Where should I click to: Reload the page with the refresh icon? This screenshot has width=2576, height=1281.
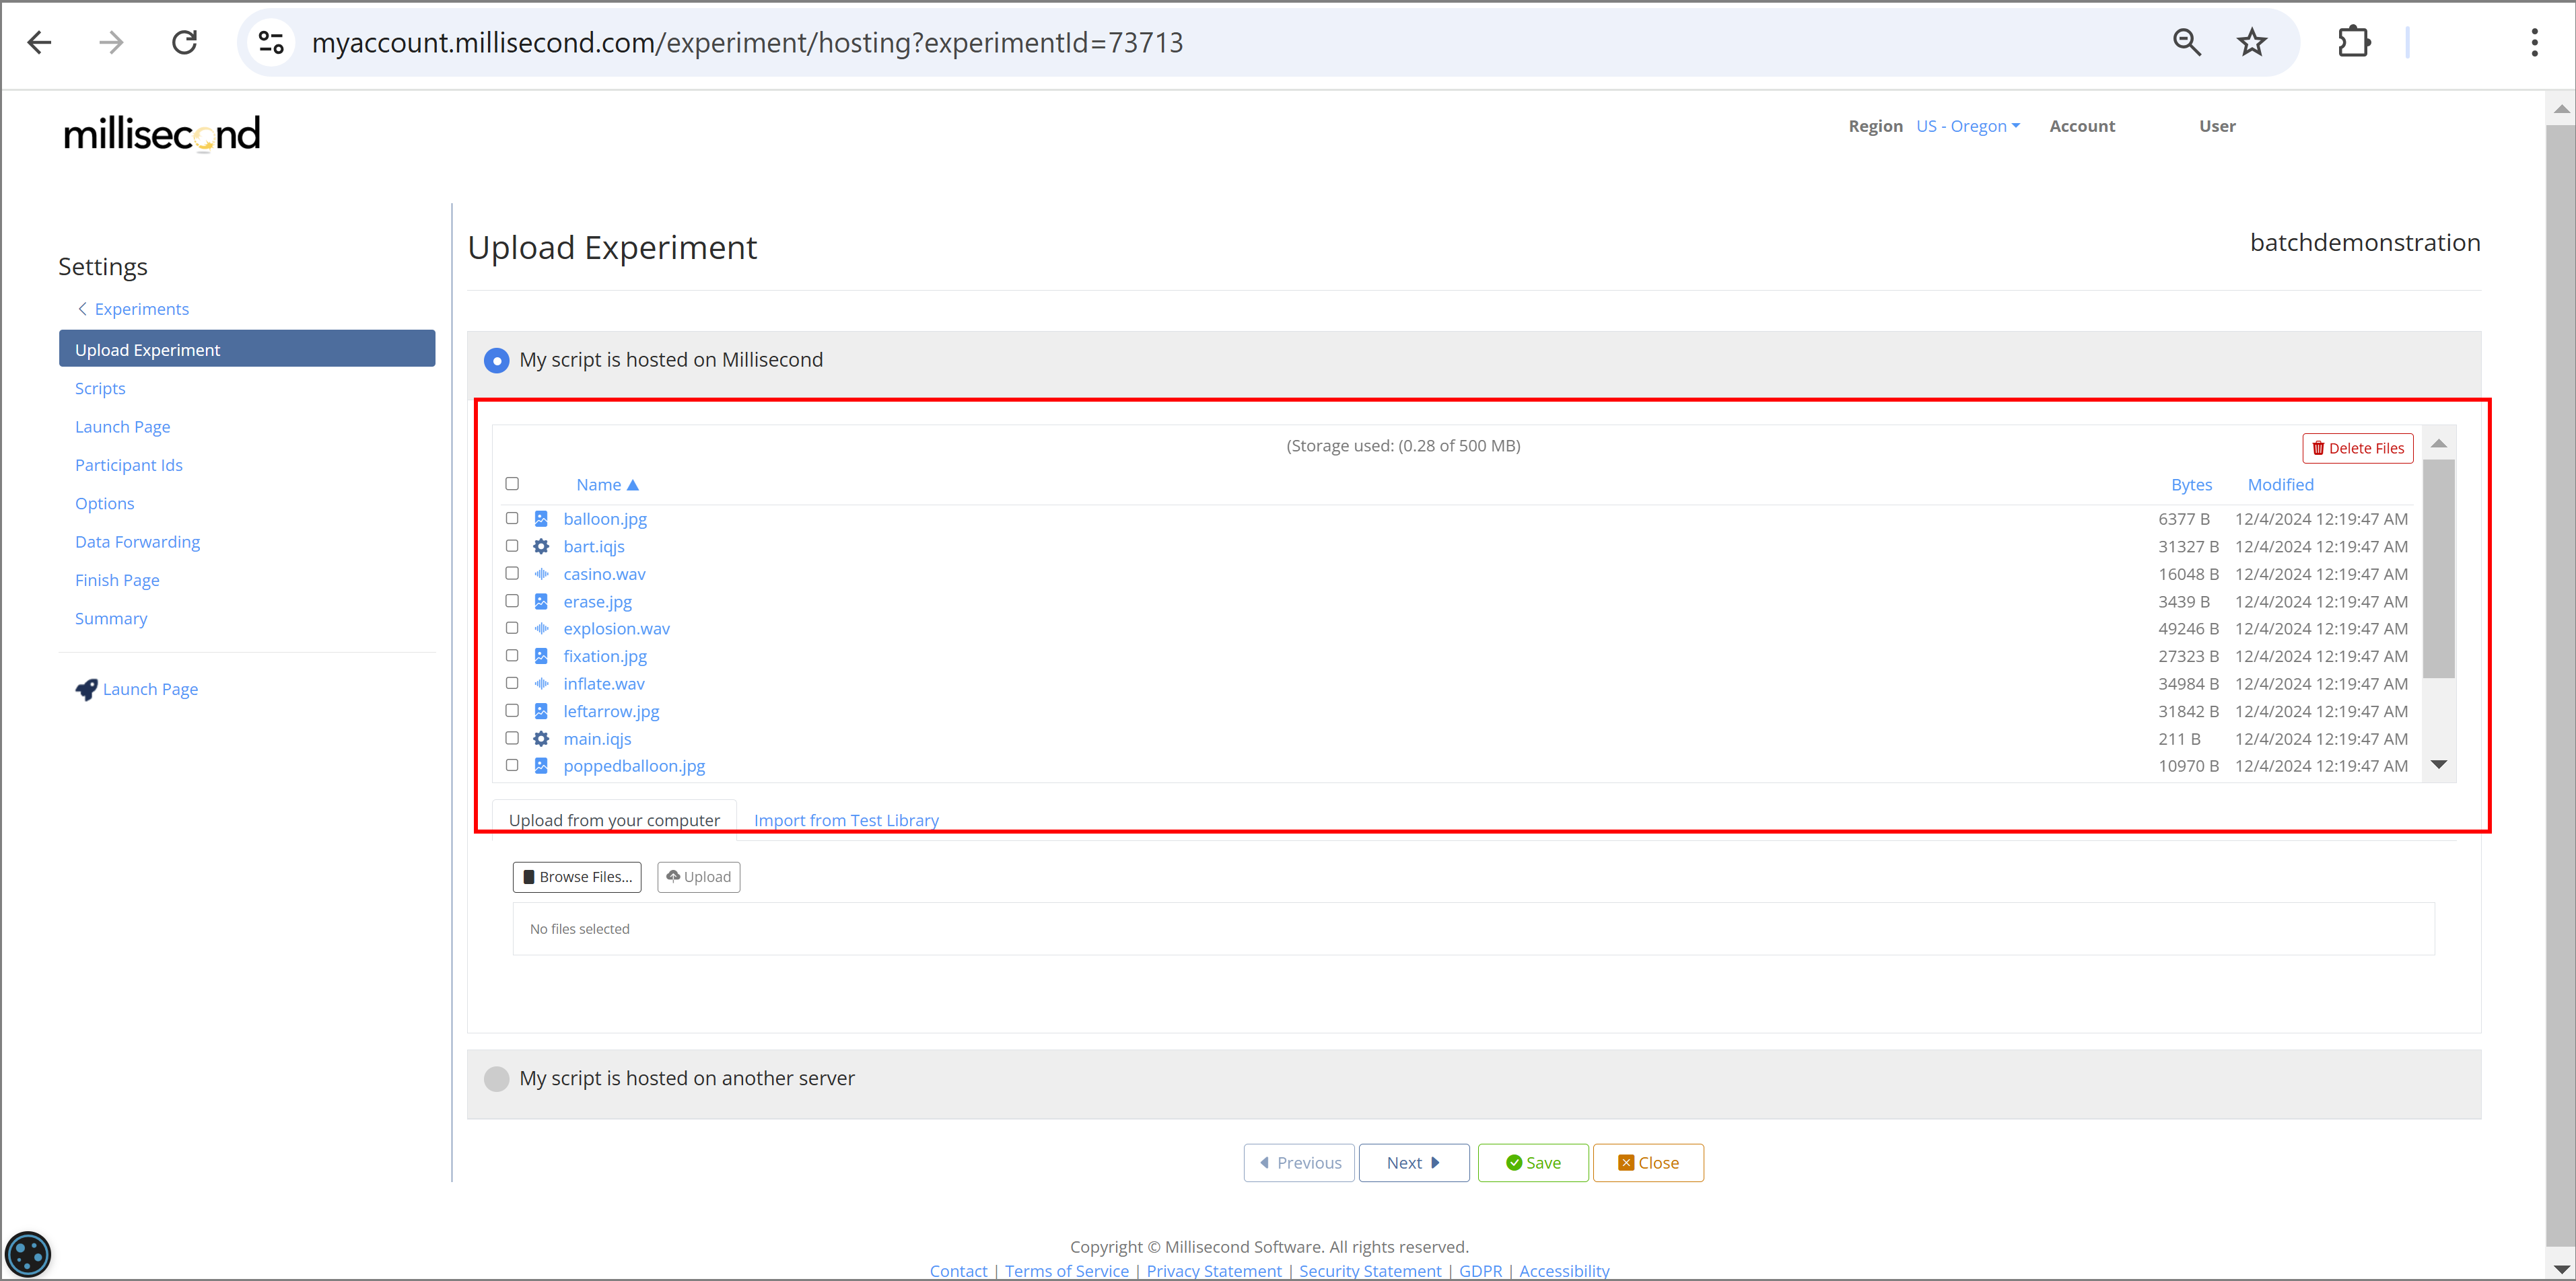[184, 42]
